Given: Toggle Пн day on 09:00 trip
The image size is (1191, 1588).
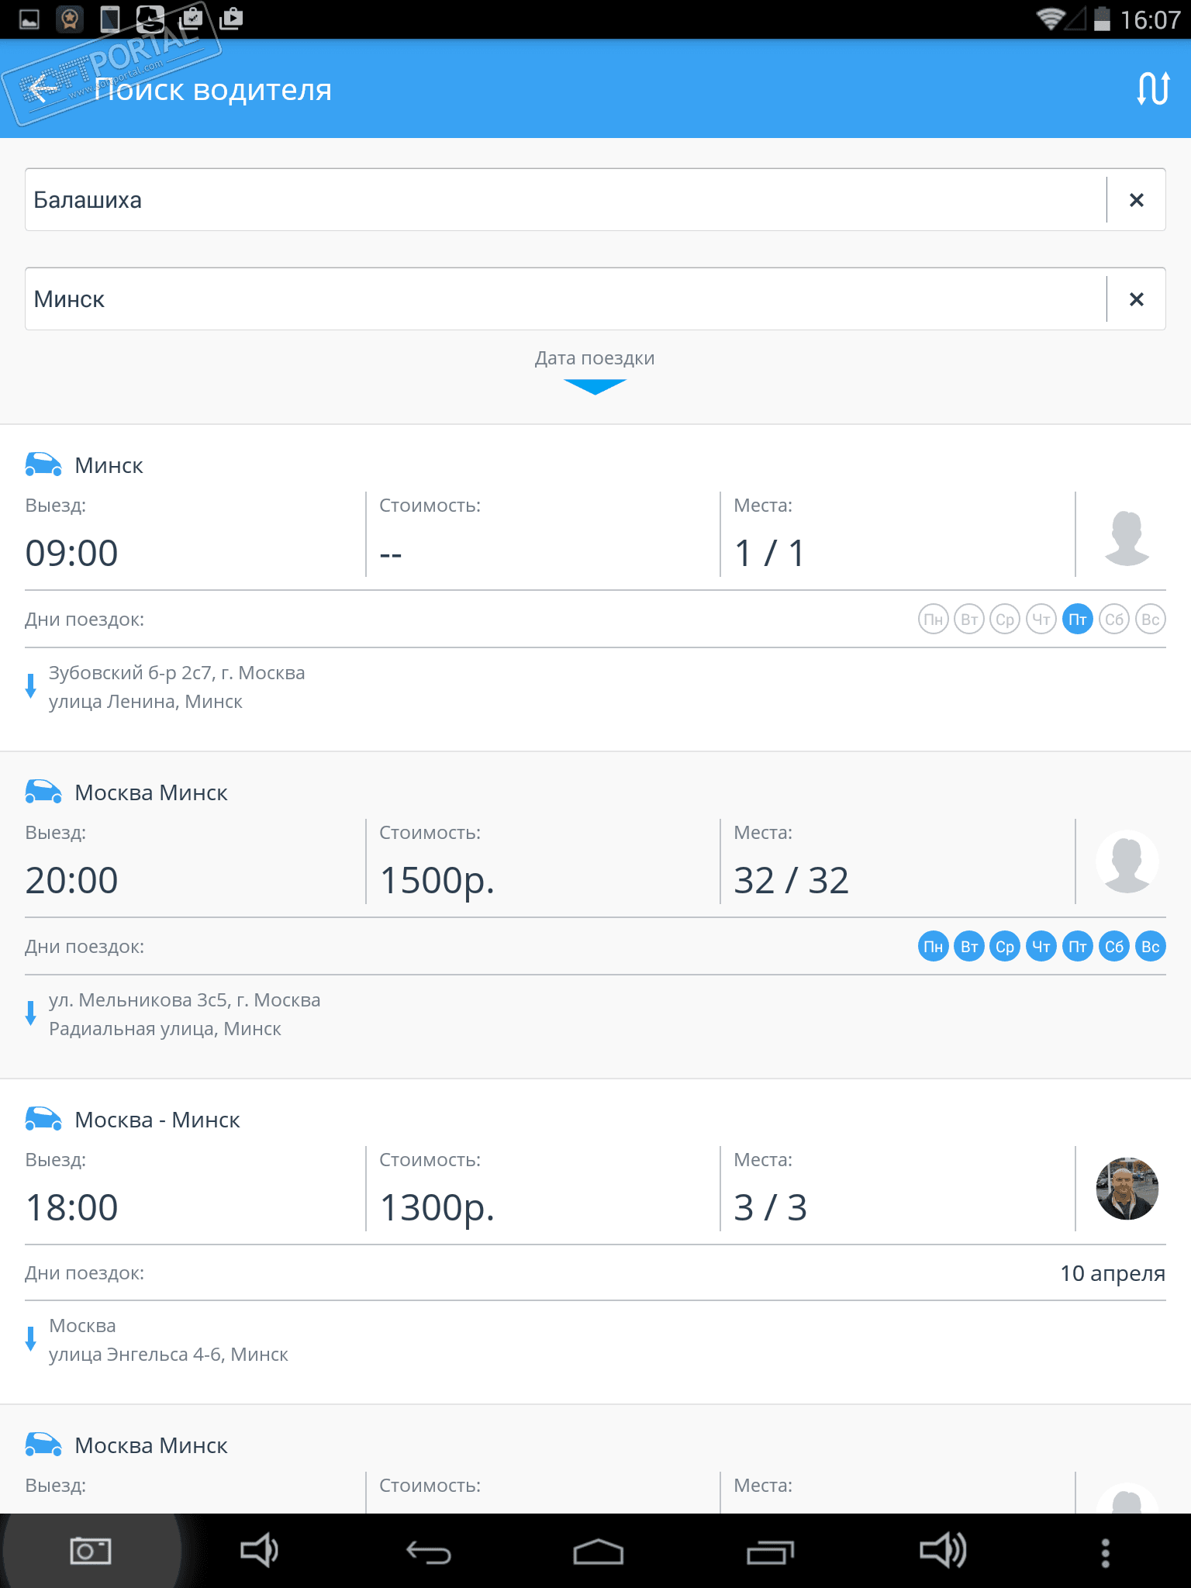Looking at the screenshot, I should pyautogui.click(x=934, y=620).
